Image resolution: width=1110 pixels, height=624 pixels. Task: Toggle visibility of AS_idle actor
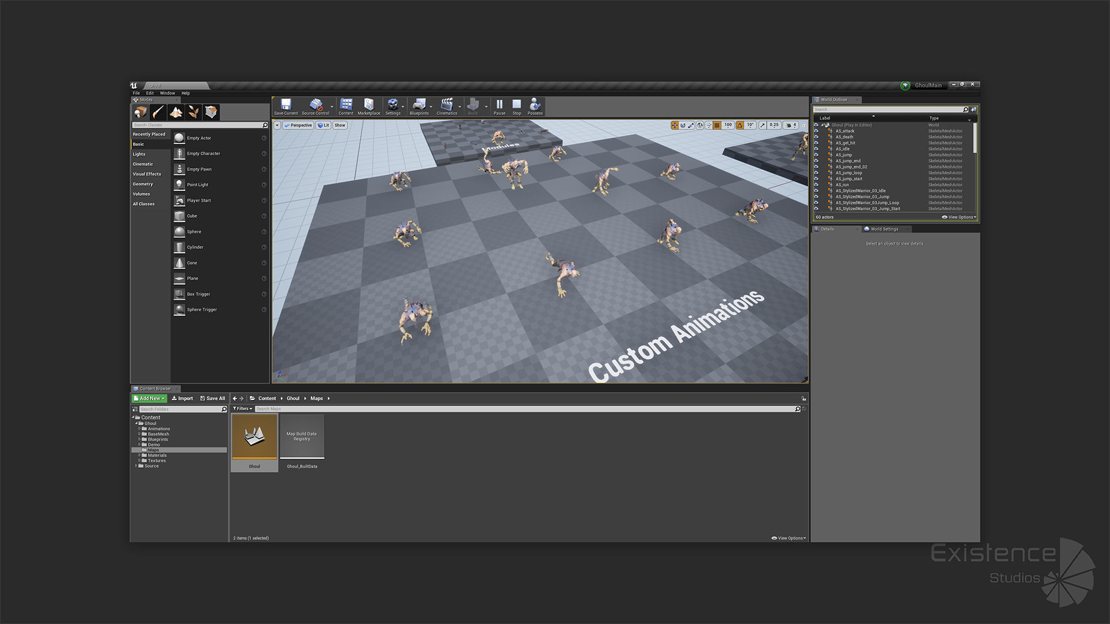coord(816,149)
